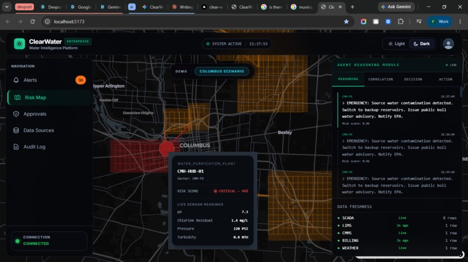Bookmark page with the star icon
This screenshot has width=468, height=262.
pyautogui.click(x=346, y=21)
